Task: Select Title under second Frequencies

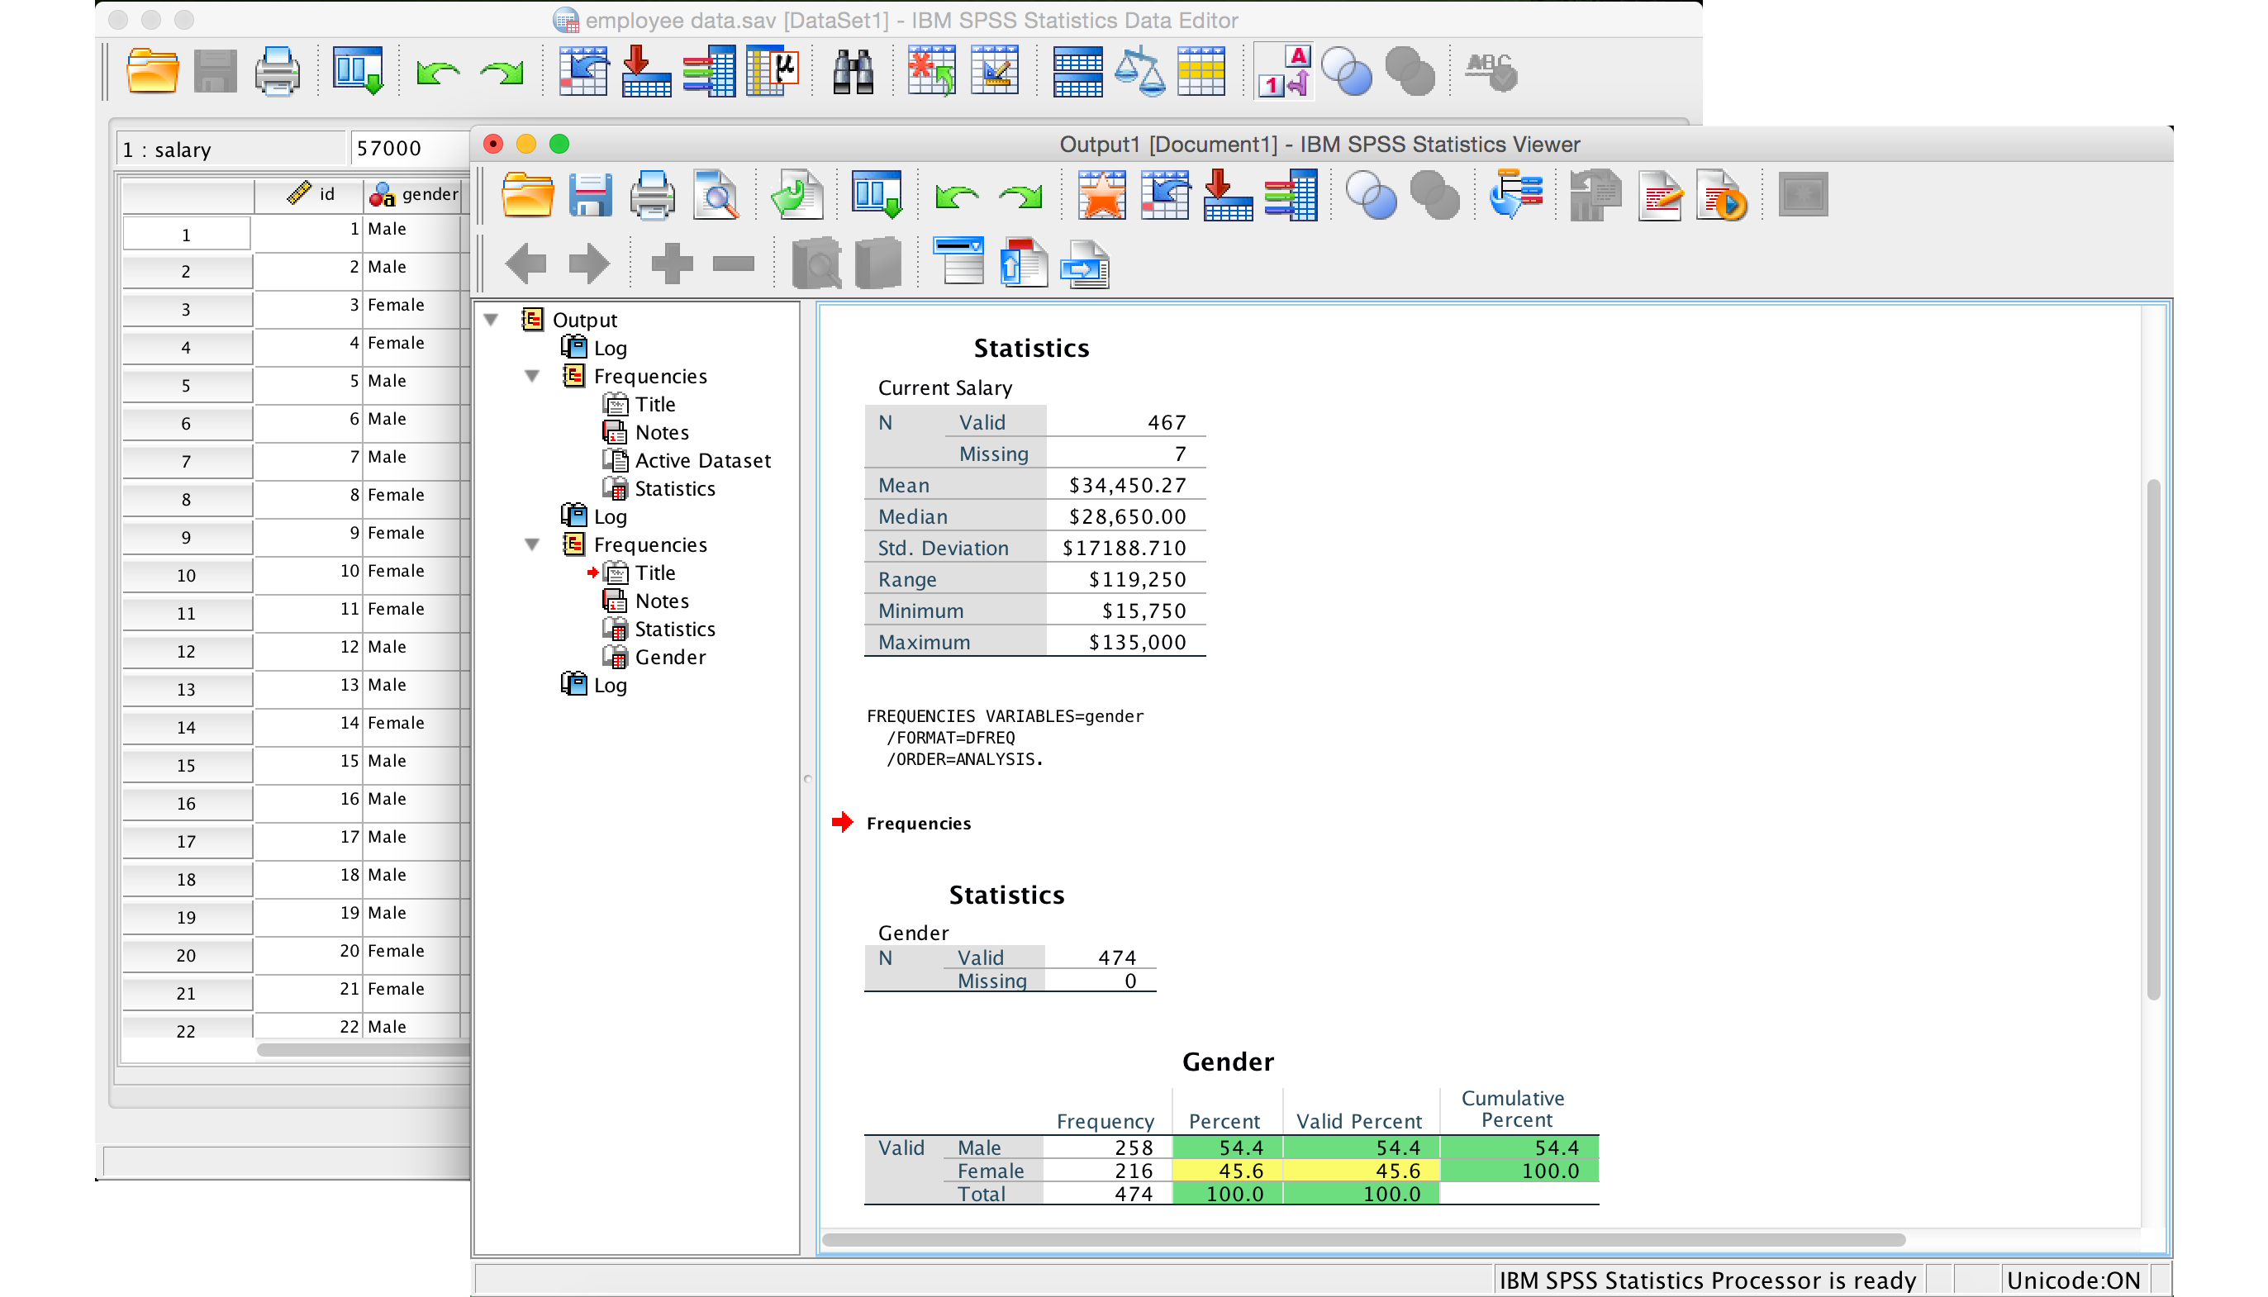Action: 654,572
